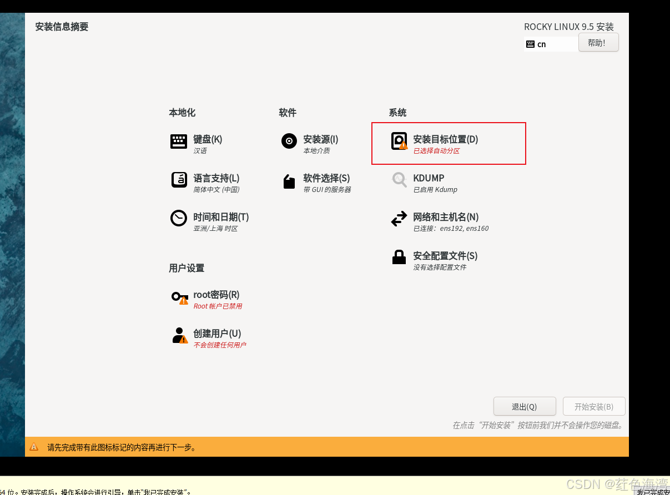Click the keyboard layout icon beside cn
Viewport: 670px width, 495px height.
tap(530, 44)
